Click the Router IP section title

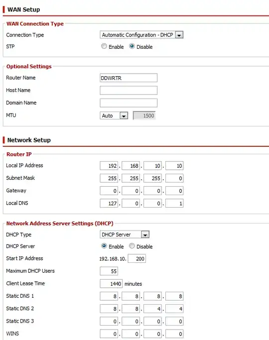pos(19,154)
